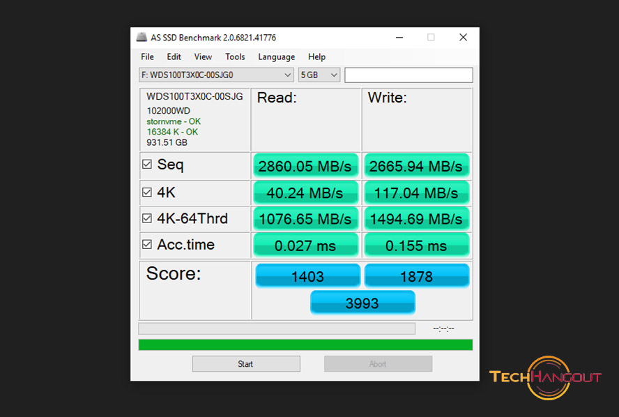This screenshot has height=417, width=619.
Task: Click the empty text field beside 5 GB
Action: [x=408, y=75]
